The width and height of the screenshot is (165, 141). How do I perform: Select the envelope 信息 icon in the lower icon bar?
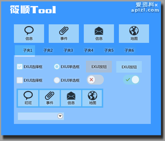click(71, 98)
